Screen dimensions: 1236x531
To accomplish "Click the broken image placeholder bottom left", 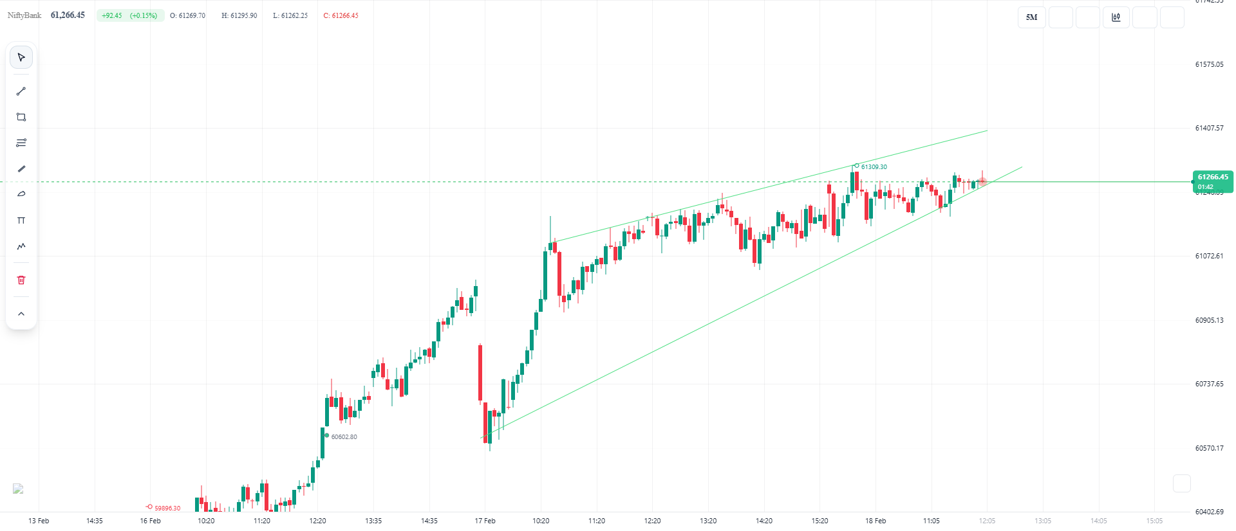I will (x=19, y=489).
